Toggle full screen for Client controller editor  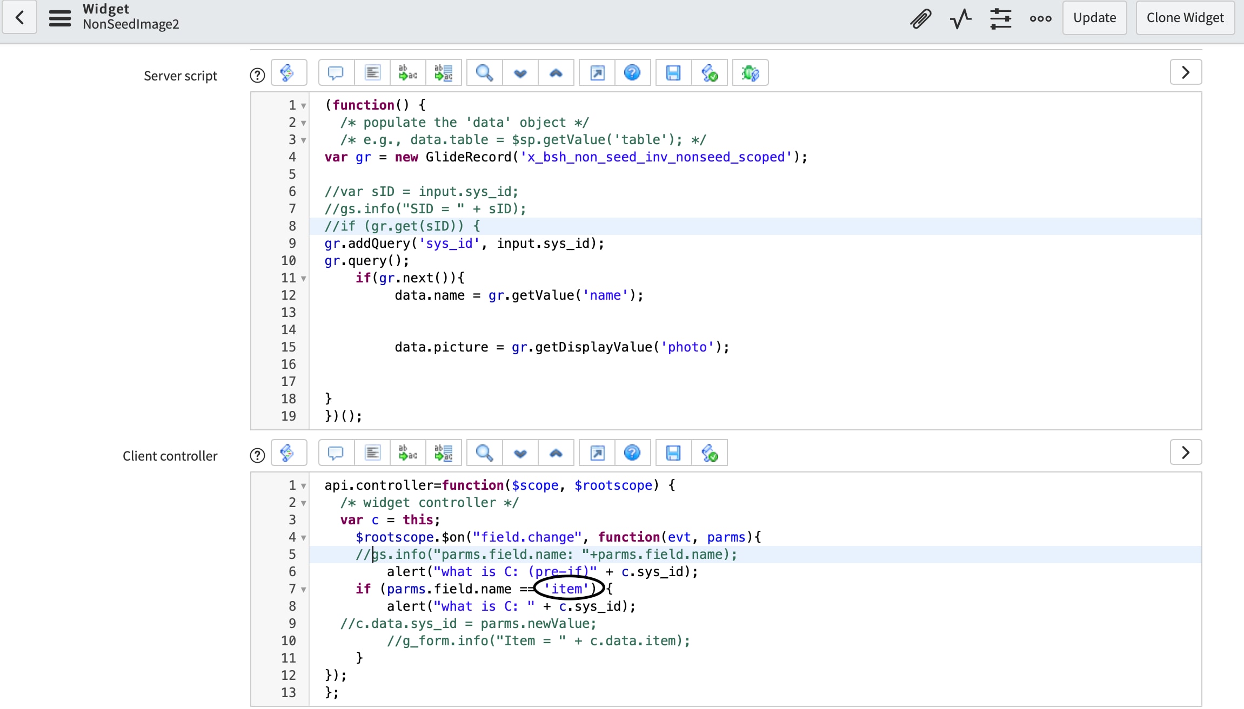(x=597, y=453)
